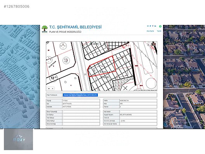Click the Kot Alınacak Nokta label
Image resolution: width=205 pixels, height=154 pixels.
(x=110, y=124)
